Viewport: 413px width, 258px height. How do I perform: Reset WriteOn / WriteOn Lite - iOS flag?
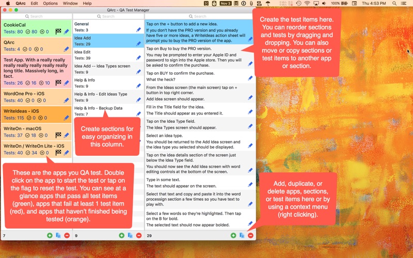tap(58, 152)
